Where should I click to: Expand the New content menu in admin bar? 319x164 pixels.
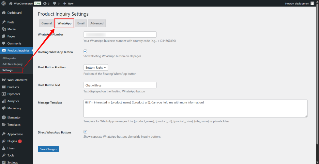(68, 3)
